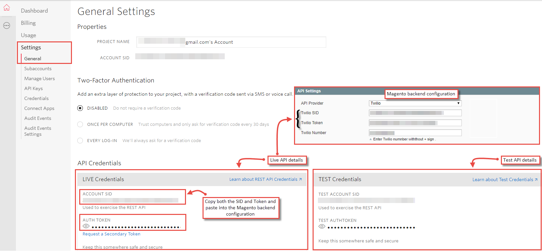Click the Twilio Token input field

tap(415, 123)
